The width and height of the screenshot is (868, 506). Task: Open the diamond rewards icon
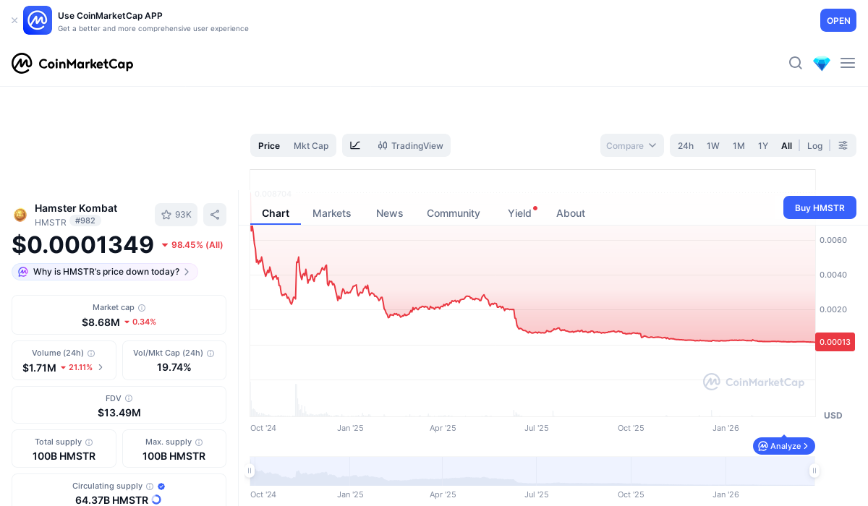point(822,64)
